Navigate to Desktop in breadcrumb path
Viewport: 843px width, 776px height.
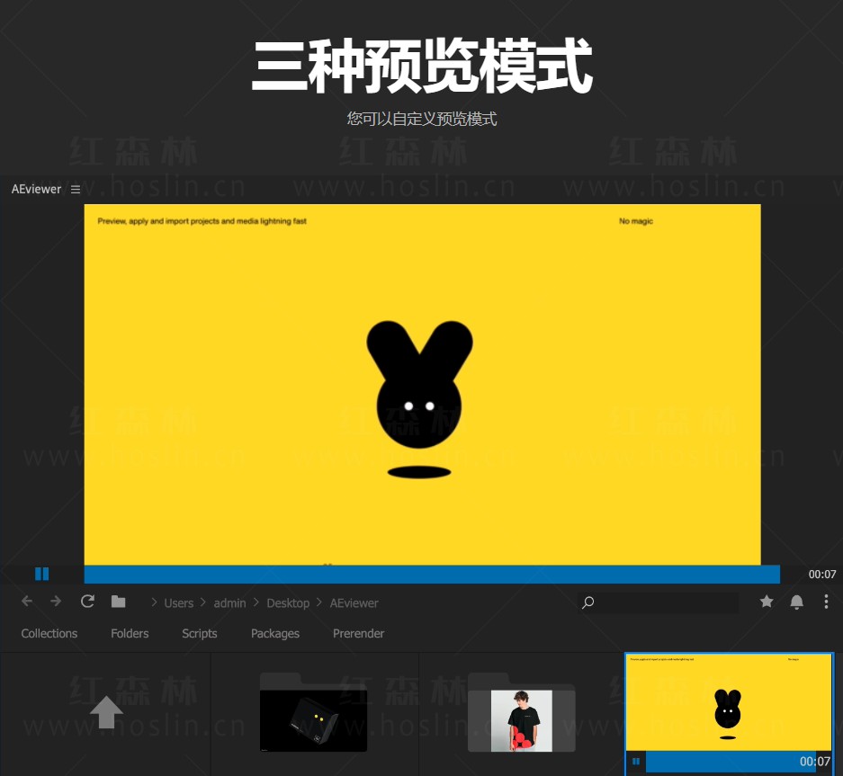pyautogui.click(x=288, y=603)
